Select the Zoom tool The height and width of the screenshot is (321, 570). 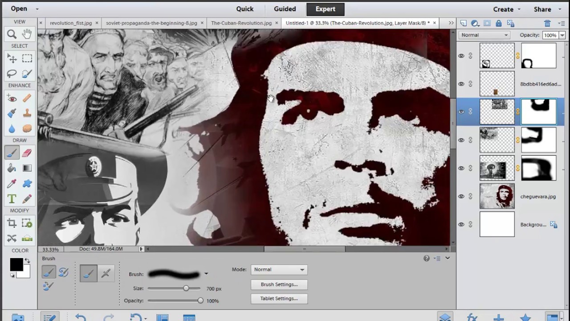point(12,34)
